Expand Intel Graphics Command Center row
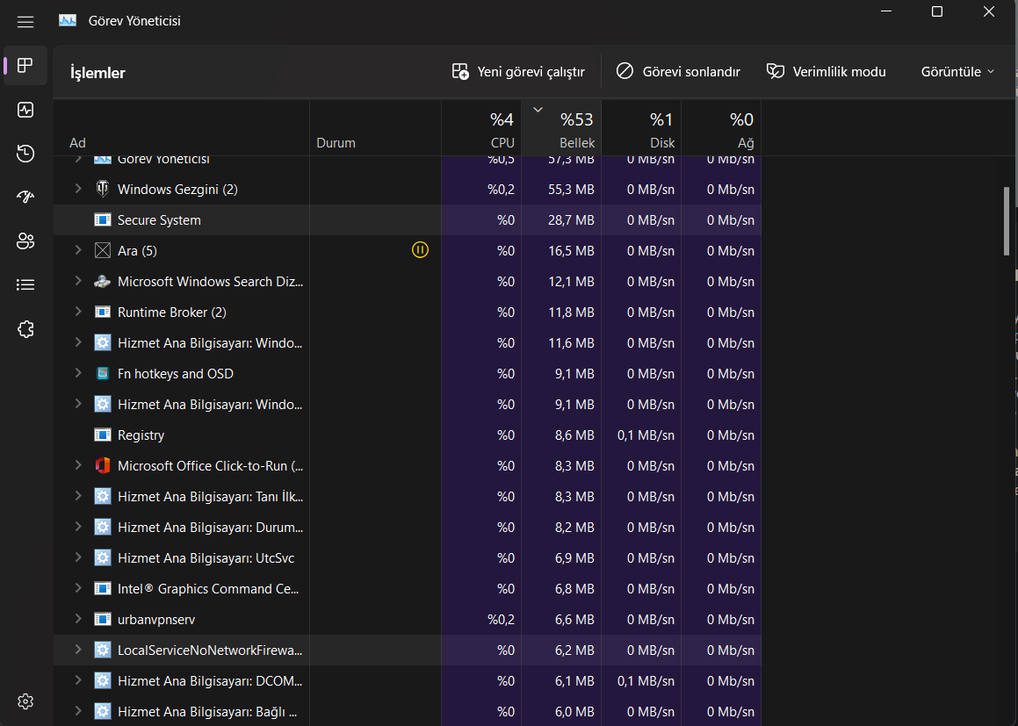 pyautogui.click(x=78, y=588)
